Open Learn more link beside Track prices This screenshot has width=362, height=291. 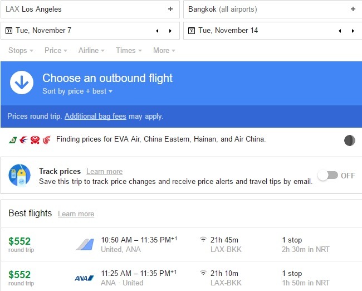point(104,172)
